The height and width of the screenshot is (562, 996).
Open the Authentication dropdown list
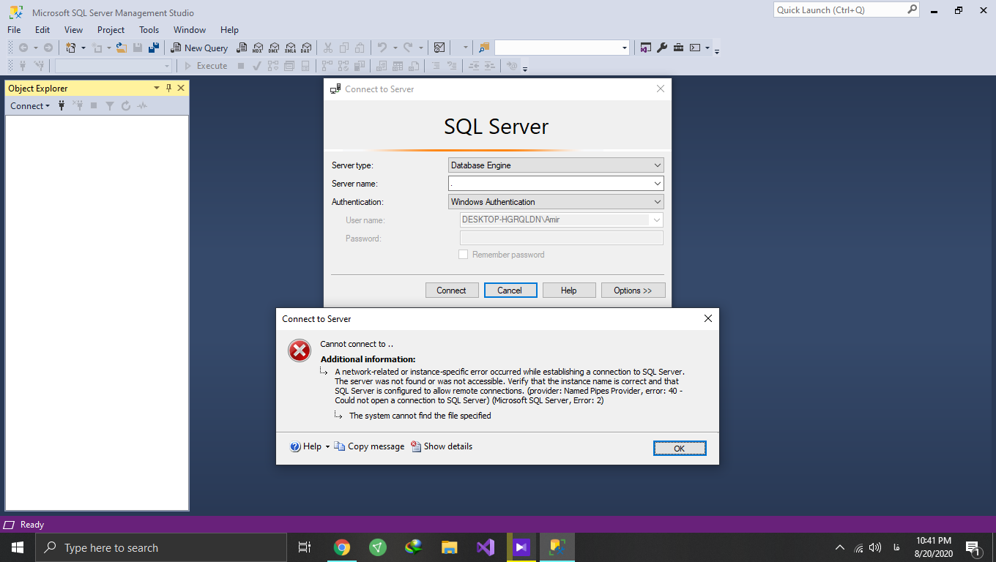point(657,202)
